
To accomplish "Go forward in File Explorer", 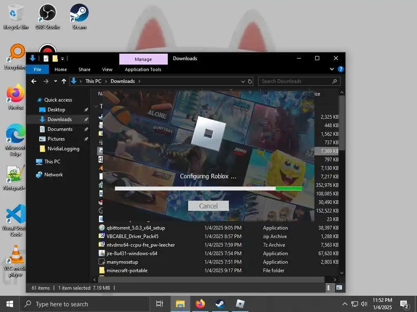I will pos(46,81).
